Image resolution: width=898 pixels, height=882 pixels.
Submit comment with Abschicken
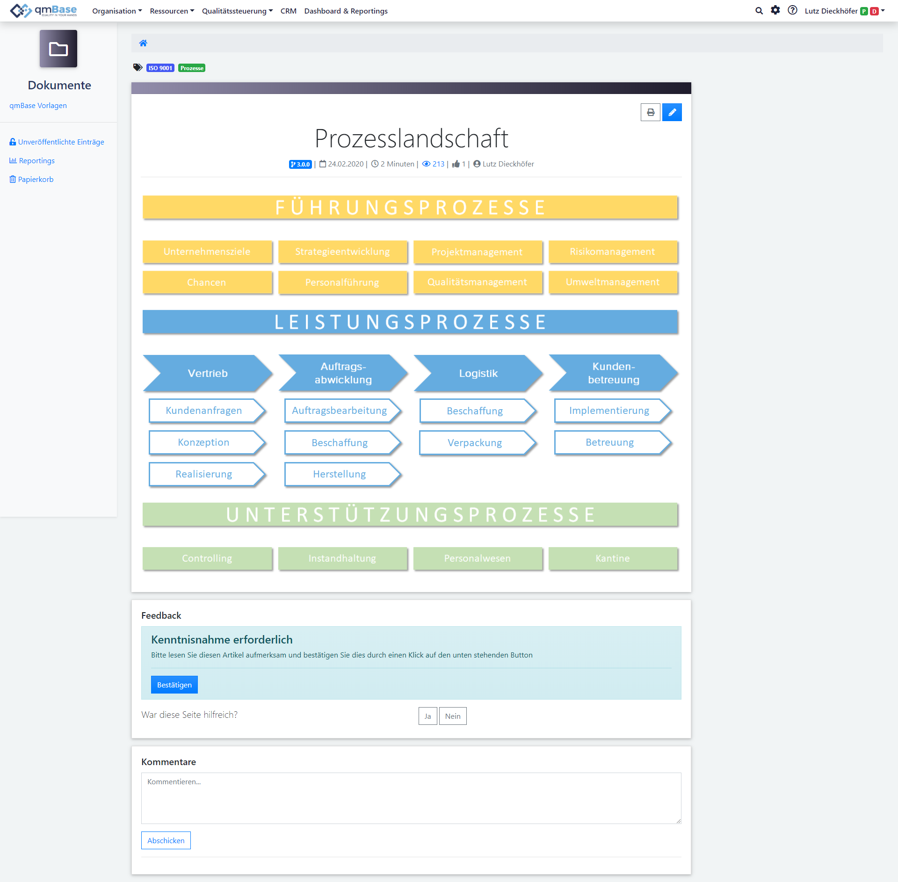click(166, 840)
